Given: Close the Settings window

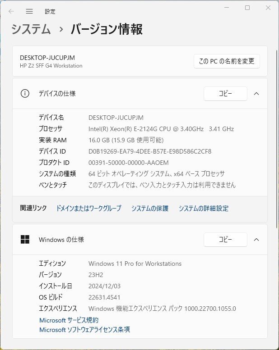Looking at the screenshot, I should (268, 8).
